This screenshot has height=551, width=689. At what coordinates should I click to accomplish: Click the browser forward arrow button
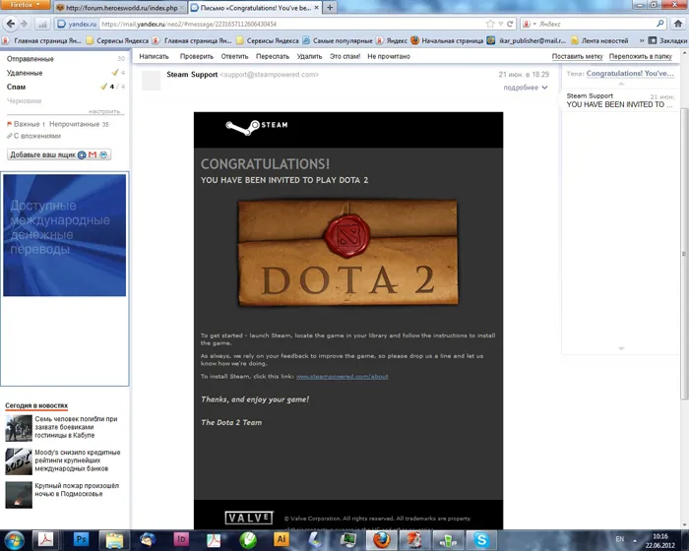pyautogui.click(x=25, y=24)
